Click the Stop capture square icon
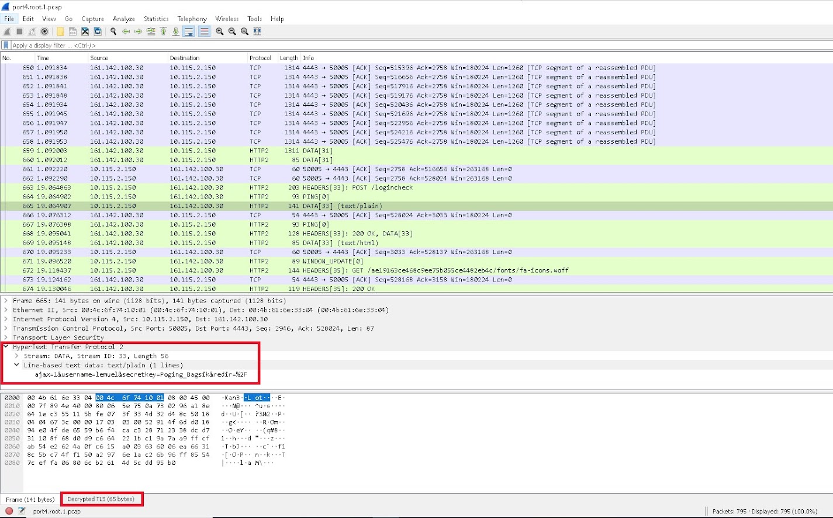The width and height of the screenshot is (833, 518). pos(20,32)
